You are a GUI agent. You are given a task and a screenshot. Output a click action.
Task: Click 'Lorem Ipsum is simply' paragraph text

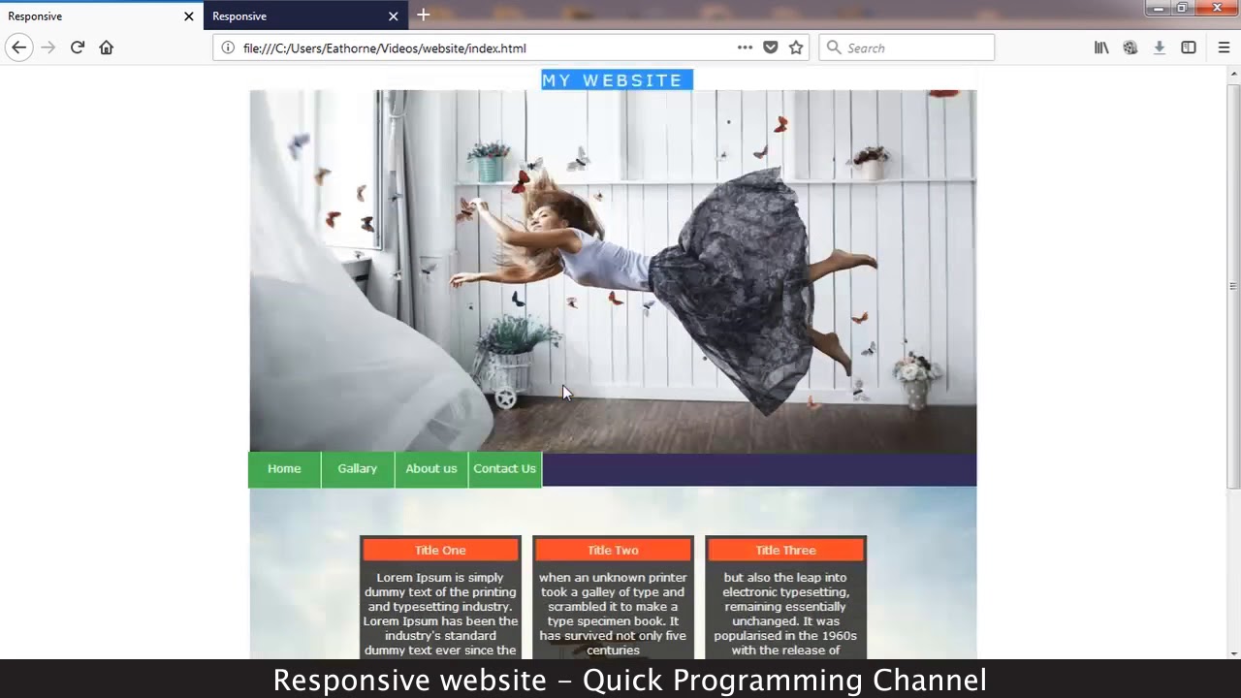(x=440, y=615)
